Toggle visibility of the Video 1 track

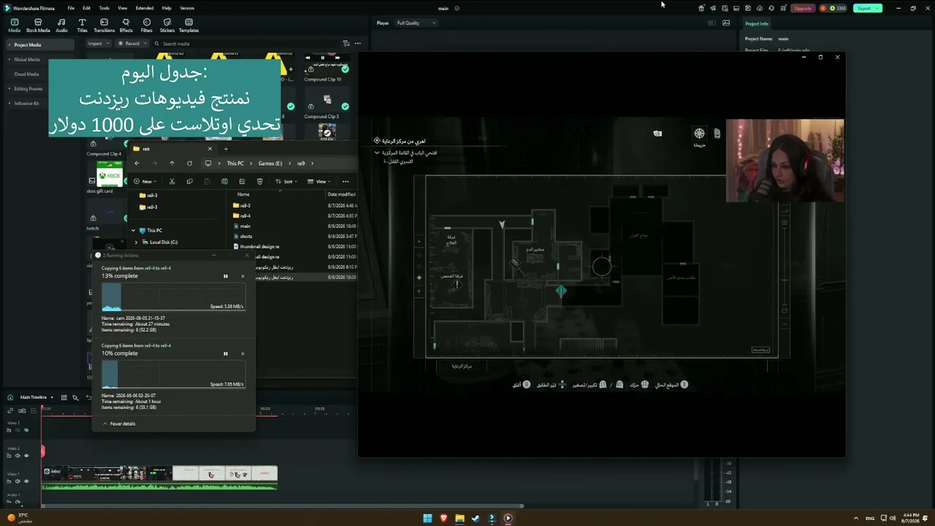tap(26, 481)
